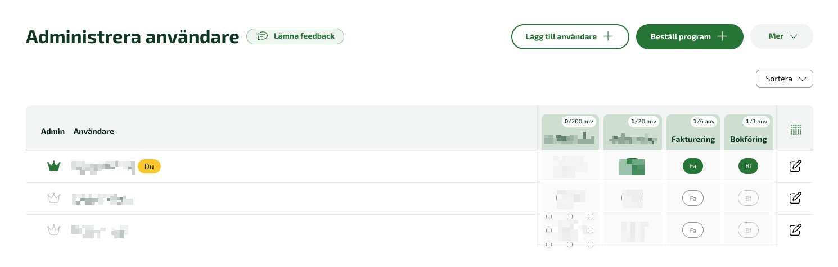Toggle Bf license for the first user

[x=748, y=166]
